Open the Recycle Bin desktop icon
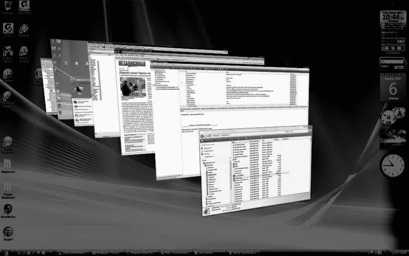The height and width of the screenshot is (256, 409). click(8, 7)
